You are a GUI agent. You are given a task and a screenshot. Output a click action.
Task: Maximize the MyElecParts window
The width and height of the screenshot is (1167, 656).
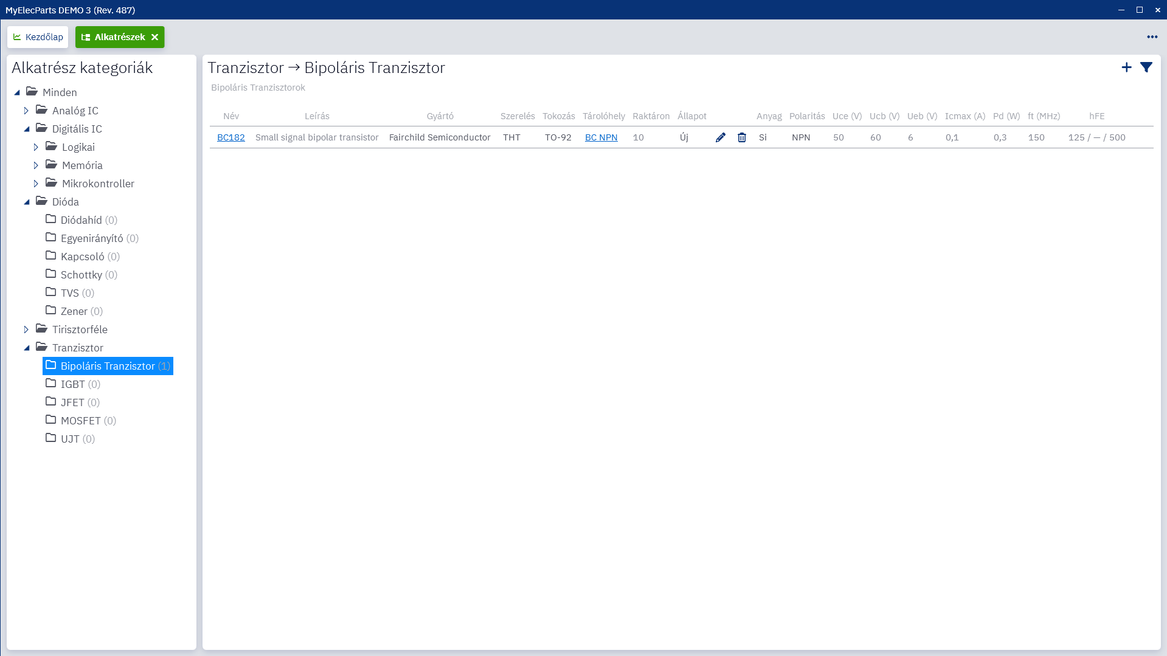click(x=1140, y=10)
